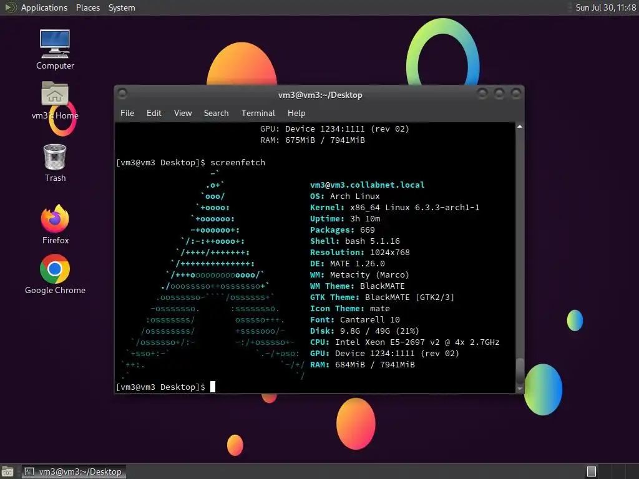Image resolution: width=639 pixels, height=479 pixels.
Task: Click the 'RAM: 684MiB / 7941MiB' line
Action: [x=363, y=364]
